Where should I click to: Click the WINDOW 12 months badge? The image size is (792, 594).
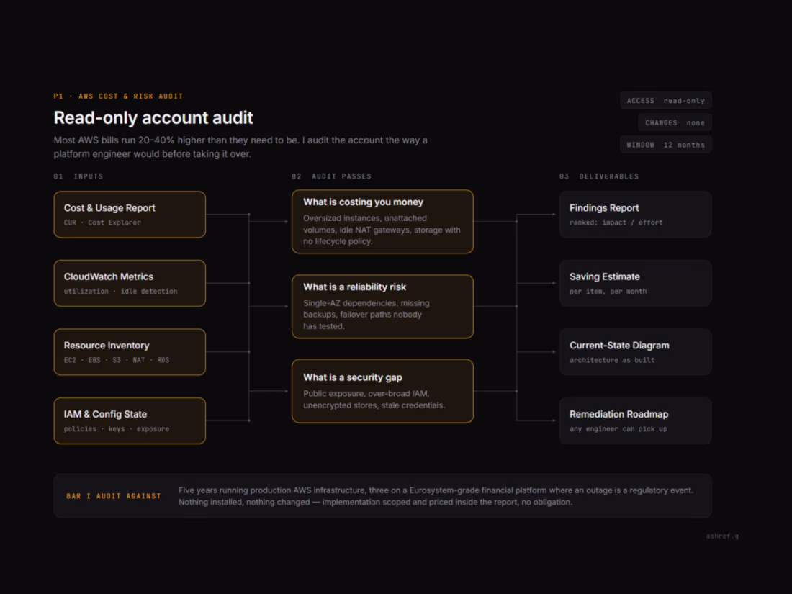point(665,145)
